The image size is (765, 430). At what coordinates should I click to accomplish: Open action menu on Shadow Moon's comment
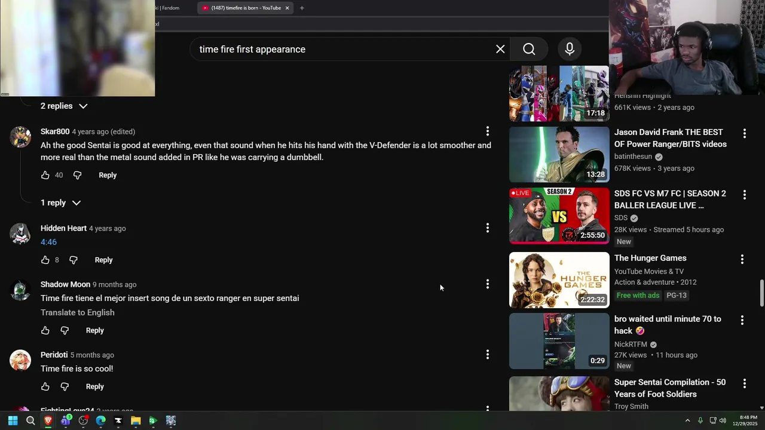pyautogui.click(x=488, y=284)
